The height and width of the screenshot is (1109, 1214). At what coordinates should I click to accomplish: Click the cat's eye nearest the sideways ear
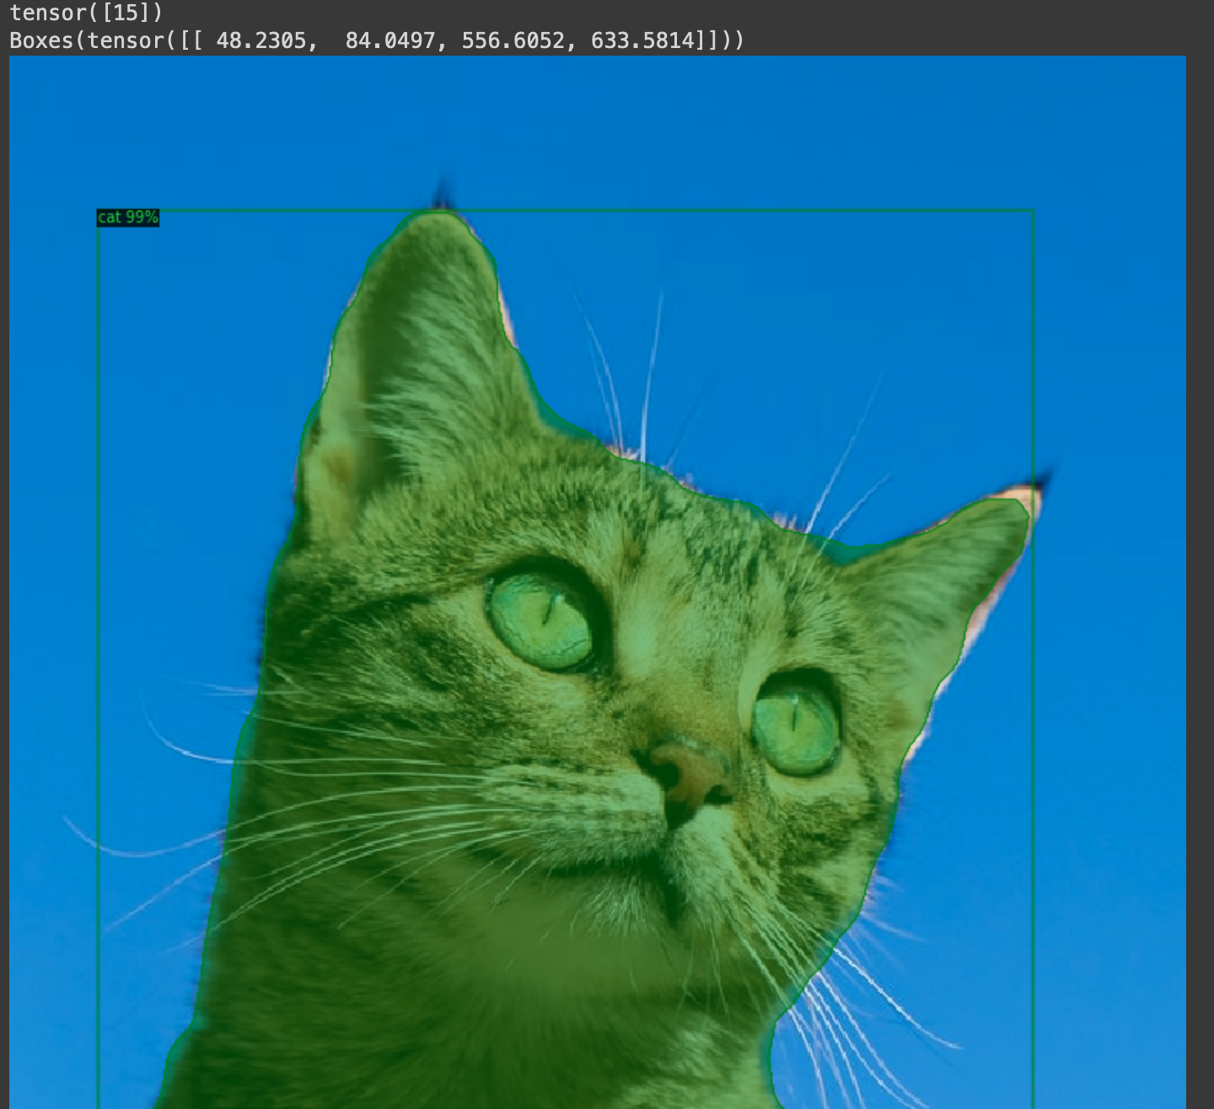tap(794, 725)
